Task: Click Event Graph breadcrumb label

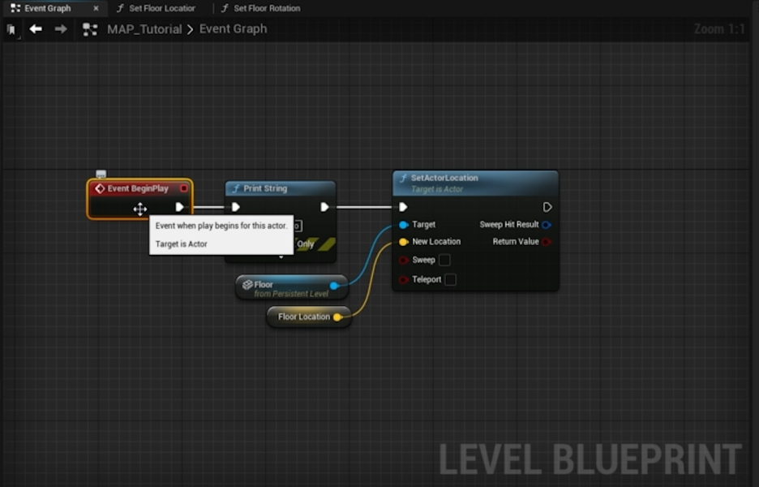Action: [233, 29]
